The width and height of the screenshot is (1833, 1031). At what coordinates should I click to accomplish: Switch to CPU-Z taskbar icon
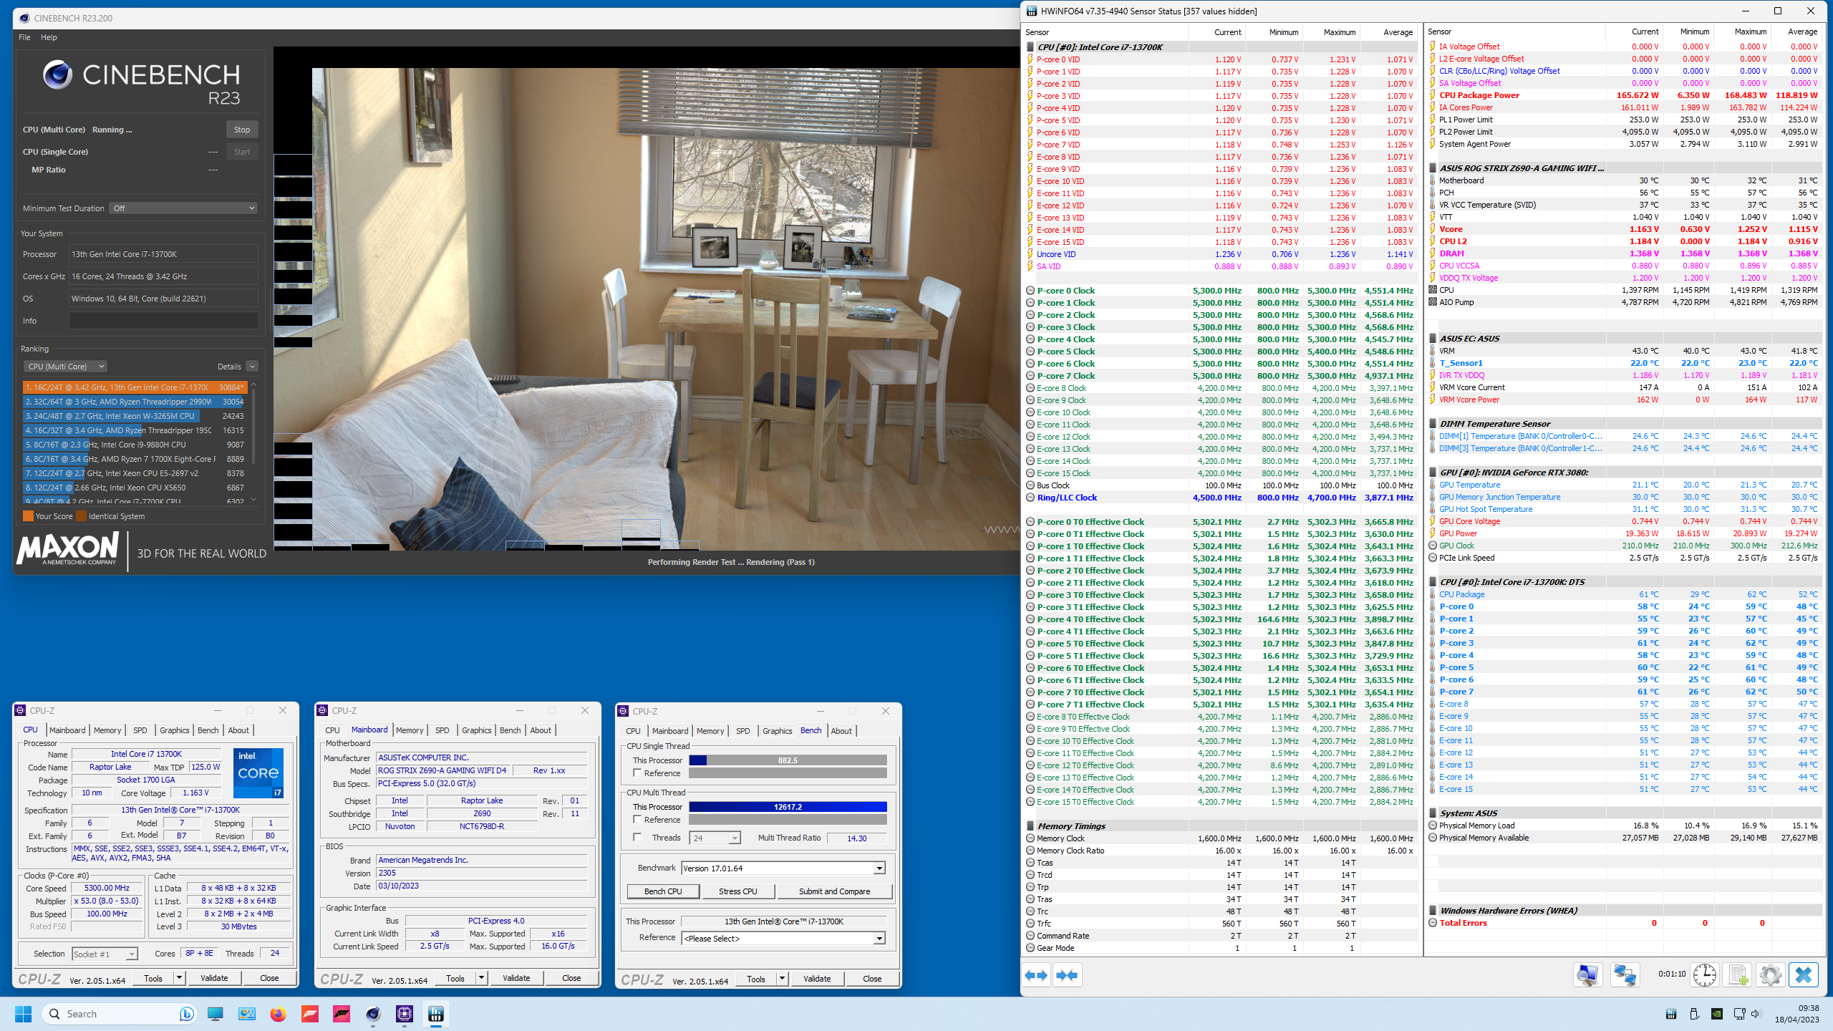405,1014
